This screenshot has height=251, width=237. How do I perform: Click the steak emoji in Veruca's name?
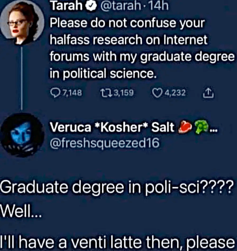click(185, 128)
